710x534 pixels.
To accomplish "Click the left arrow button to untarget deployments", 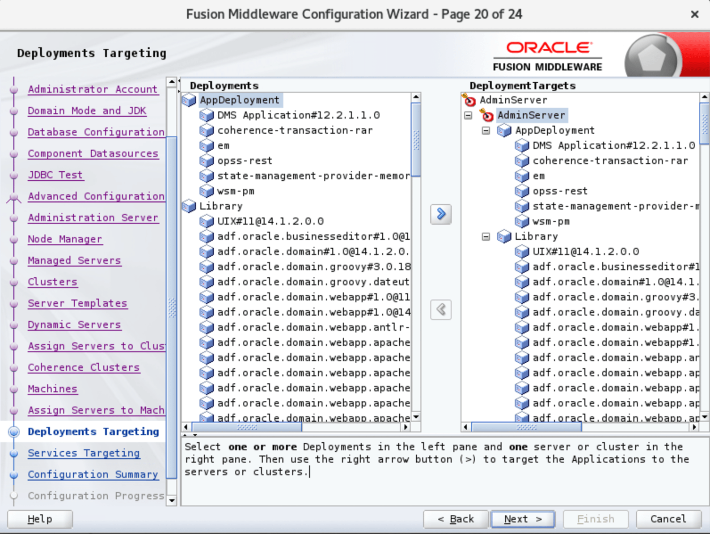I will (441, 309).
